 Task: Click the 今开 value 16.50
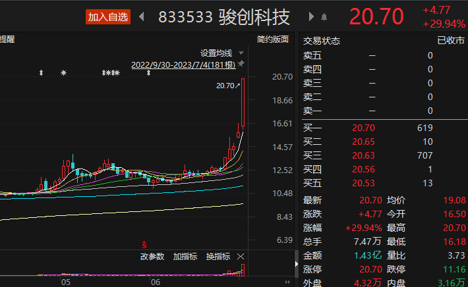[x=454, y=214]
